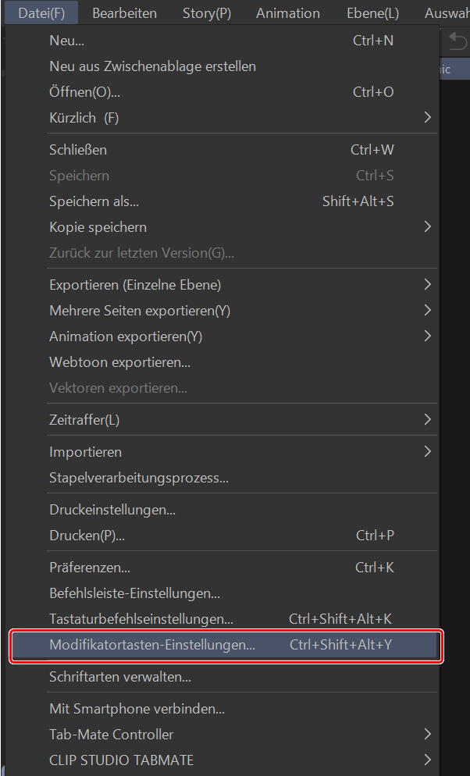Choose Öffnen(O)... from the Datei menu
The height and width of the screenshot is (776, 470).
(x=84, y=92)
